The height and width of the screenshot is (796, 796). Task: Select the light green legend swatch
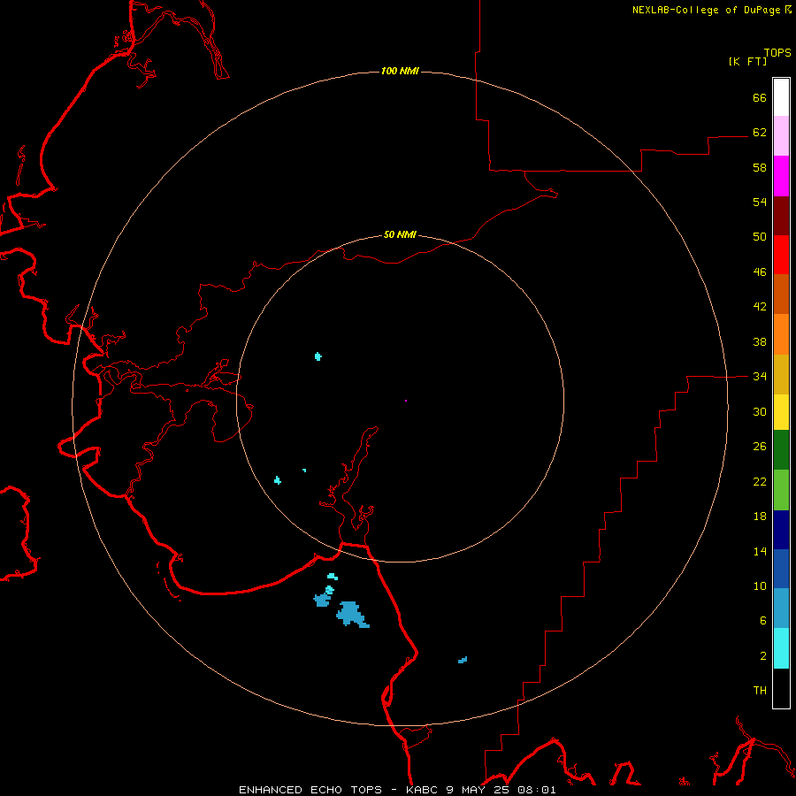coord(781,490)
